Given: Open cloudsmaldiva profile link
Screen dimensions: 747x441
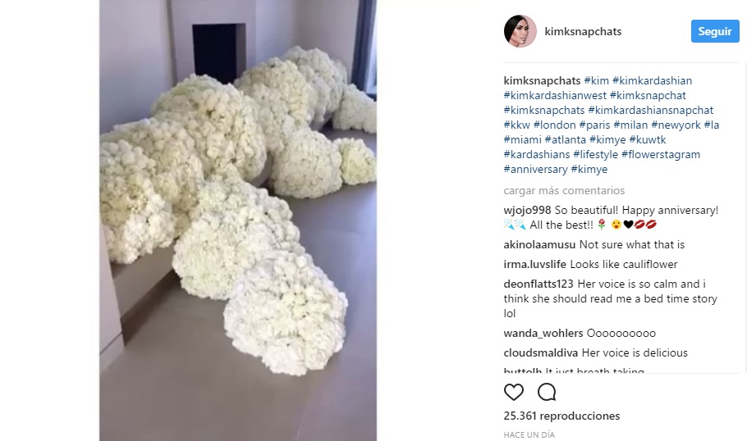Looking at the screenshot, I should click(541, 352).
